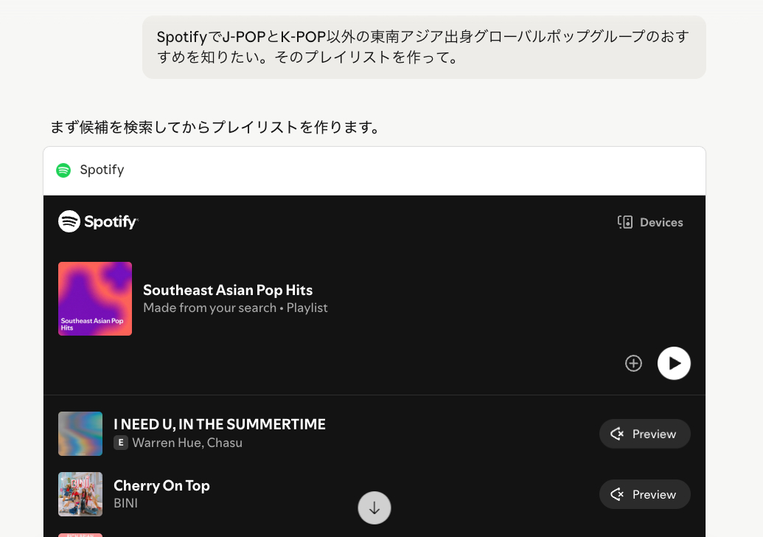Image resolution: width=763 pixels, height=537 pixels.
Task: Click the Play button on the playlist
Action: tap(673, 363)
